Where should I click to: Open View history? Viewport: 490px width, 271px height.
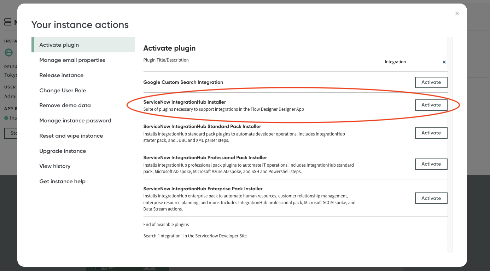click(55, 166)
